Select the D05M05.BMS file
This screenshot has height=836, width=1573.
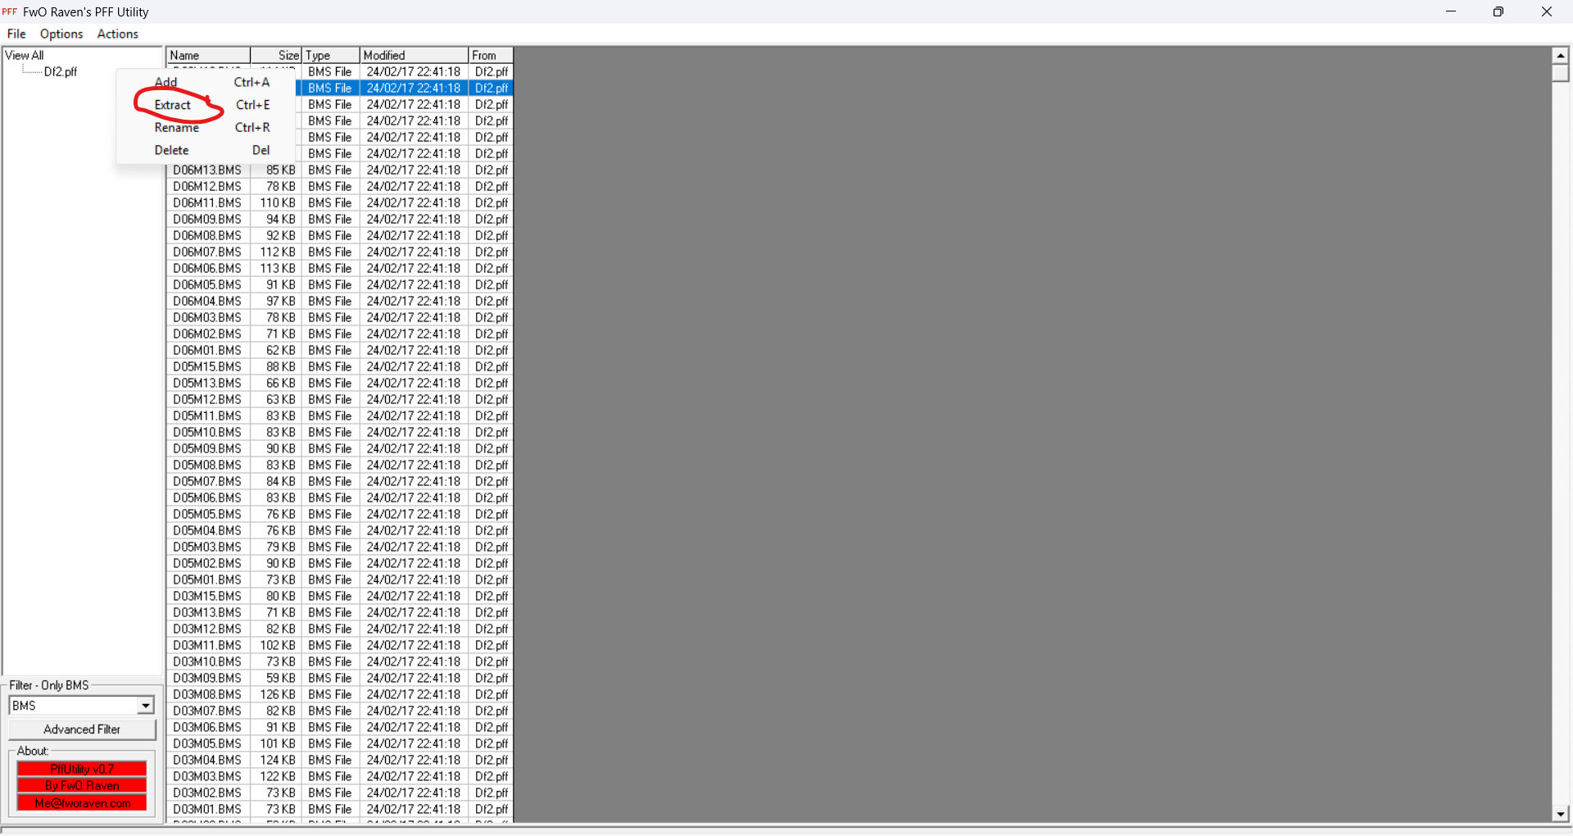[x=207, y=514]
